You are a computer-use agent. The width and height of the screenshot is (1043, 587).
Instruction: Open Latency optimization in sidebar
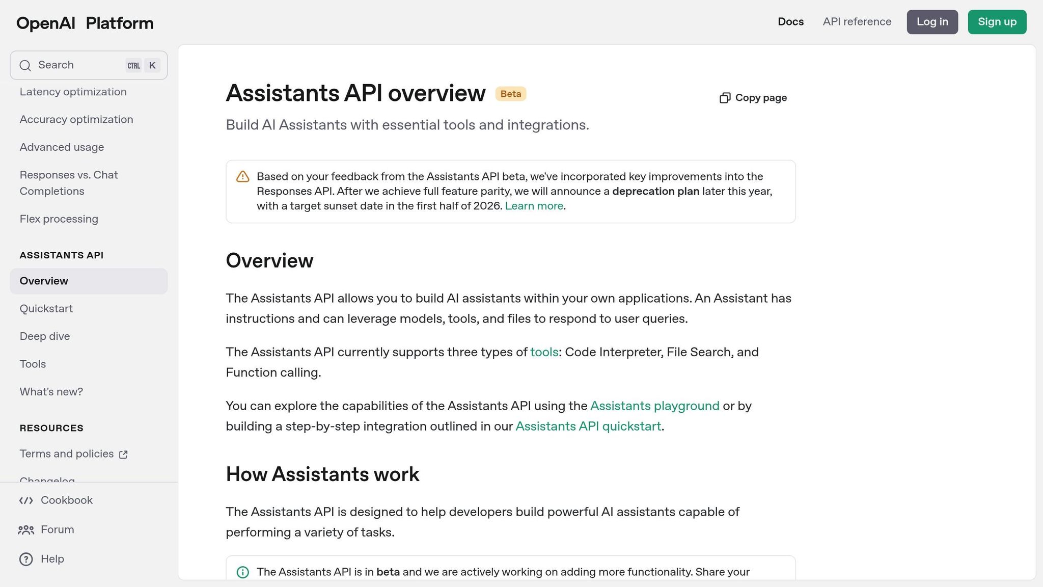click(x=73, y=92)
